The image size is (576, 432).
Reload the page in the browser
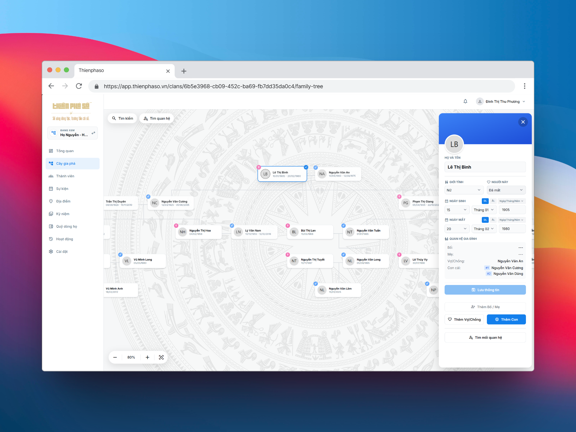tap(79, 86)
